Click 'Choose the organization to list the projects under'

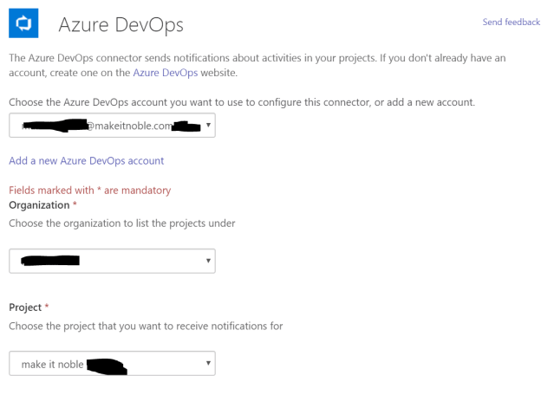pos(122,223)
